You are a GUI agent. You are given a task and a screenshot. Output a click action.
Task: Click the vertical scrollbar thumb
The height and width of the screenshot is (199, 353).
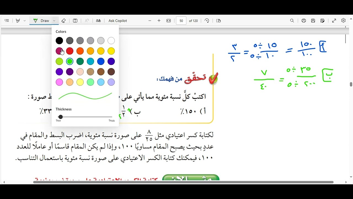point(351,85)
